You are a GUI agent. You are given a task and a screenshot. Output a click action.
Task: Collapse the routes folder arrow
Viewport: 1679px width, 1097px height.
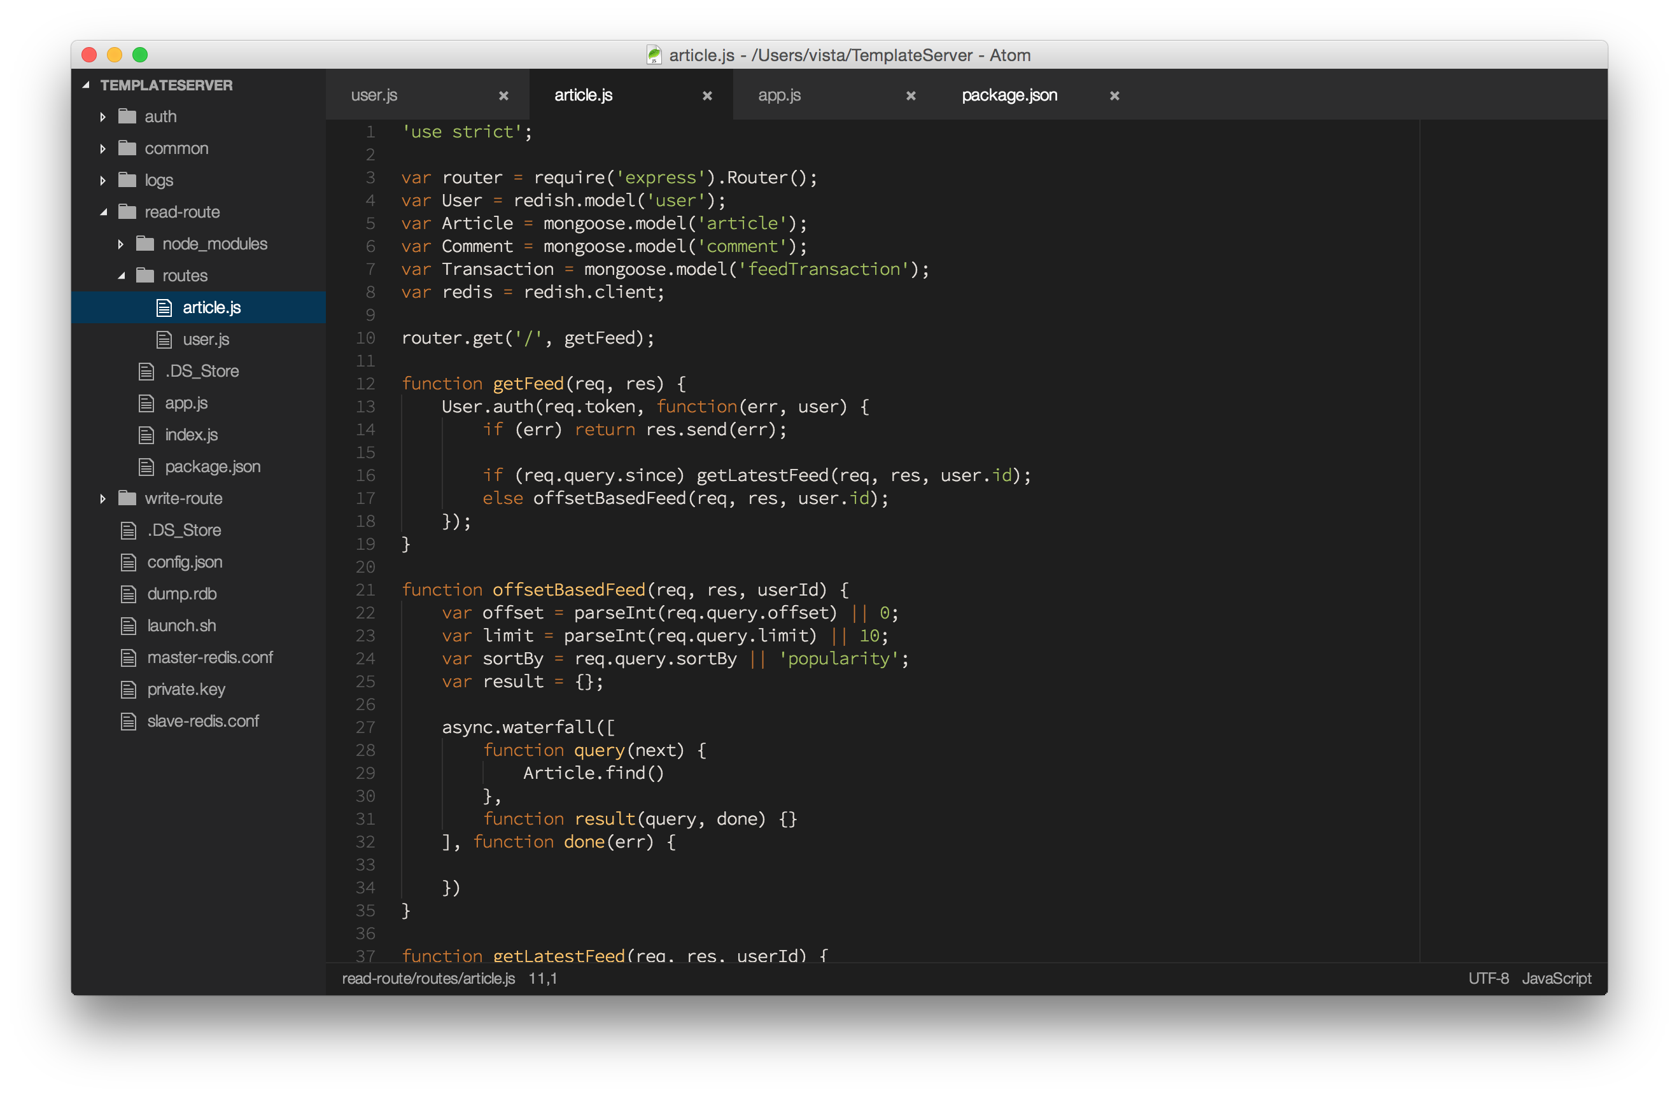(x=122, y=276)
